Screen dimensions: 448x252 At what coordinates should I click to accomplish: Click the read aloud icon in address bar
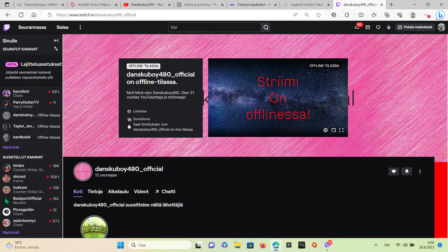[295, 15]
